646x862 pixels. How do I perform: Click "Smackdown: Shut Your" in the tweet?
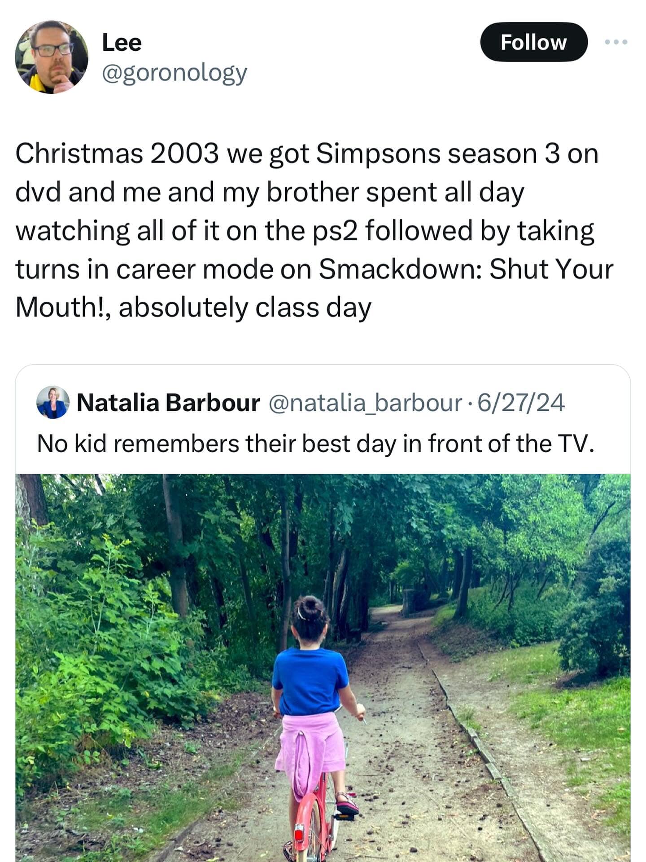pos(466,269)
